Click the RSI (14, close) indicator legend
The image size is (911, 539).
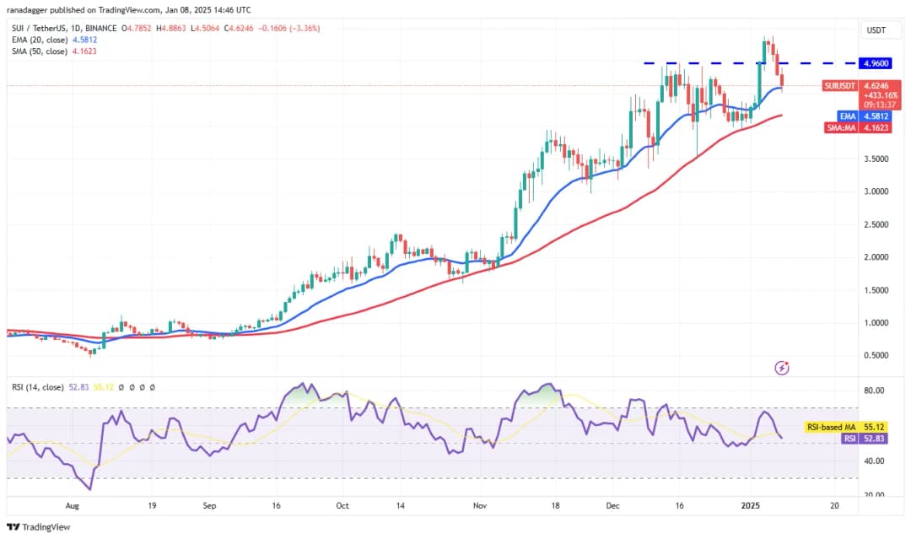coord(39,386)
